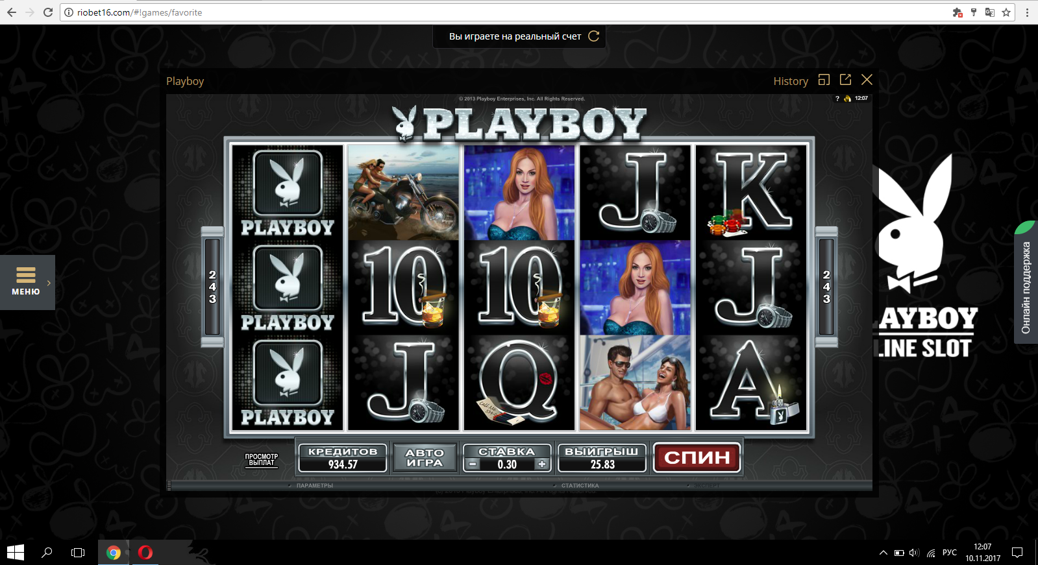Reload the real account balance icon

[x=593, y=36]
